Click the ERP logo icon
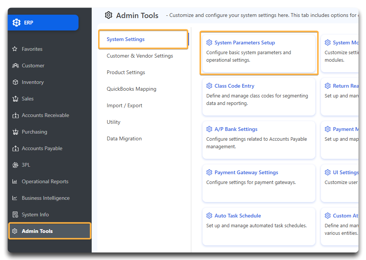366x260 pixels. point(17,23)
